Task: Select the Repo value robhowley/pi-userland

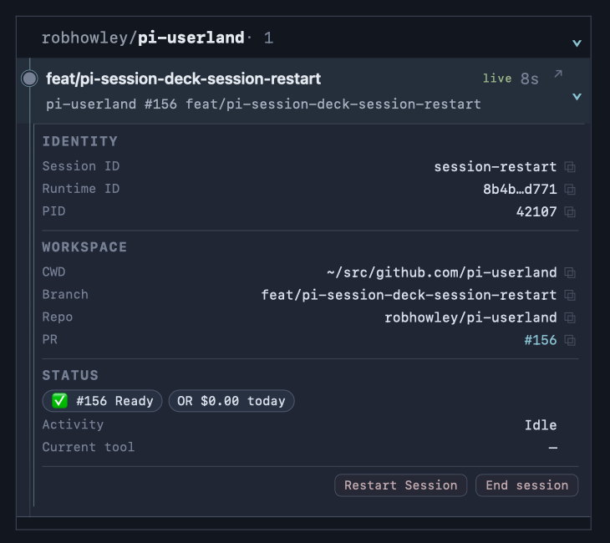Action: tap(470, 317)
